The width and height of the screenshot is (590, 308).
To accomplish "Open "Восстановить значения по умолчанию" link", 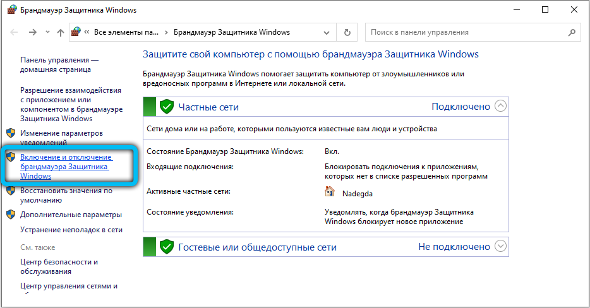I will click(x=66, y=195).
